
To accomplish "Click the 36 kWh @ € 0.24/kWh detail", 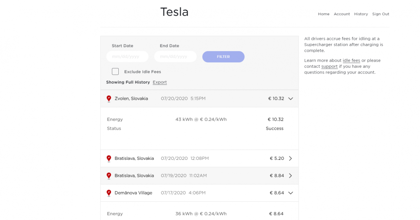I will 201,214.
